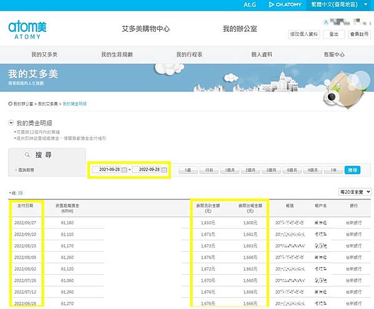Viewport: 374px width, 309px height.
Task: Click the date 2022/08/02 row
Action: 26,269
